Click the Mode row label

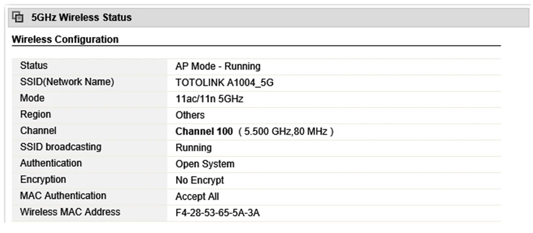click(x=32, y=98)
